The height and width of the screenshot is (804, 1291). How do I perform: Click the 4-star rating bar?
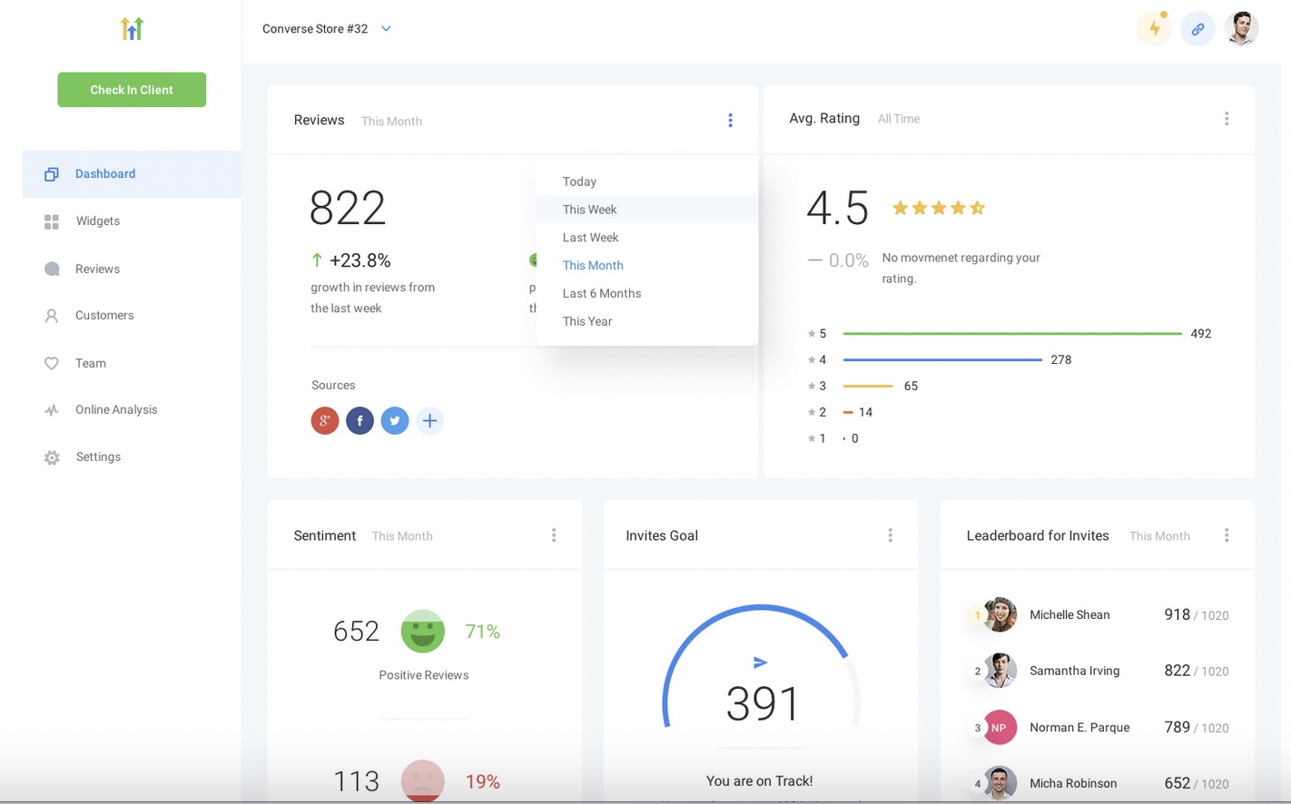point(941,359)
